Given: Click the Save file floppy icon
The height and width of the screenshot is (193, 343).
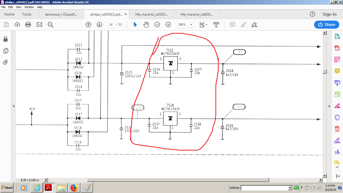Looking at the screenshot, I should [6, 25].
